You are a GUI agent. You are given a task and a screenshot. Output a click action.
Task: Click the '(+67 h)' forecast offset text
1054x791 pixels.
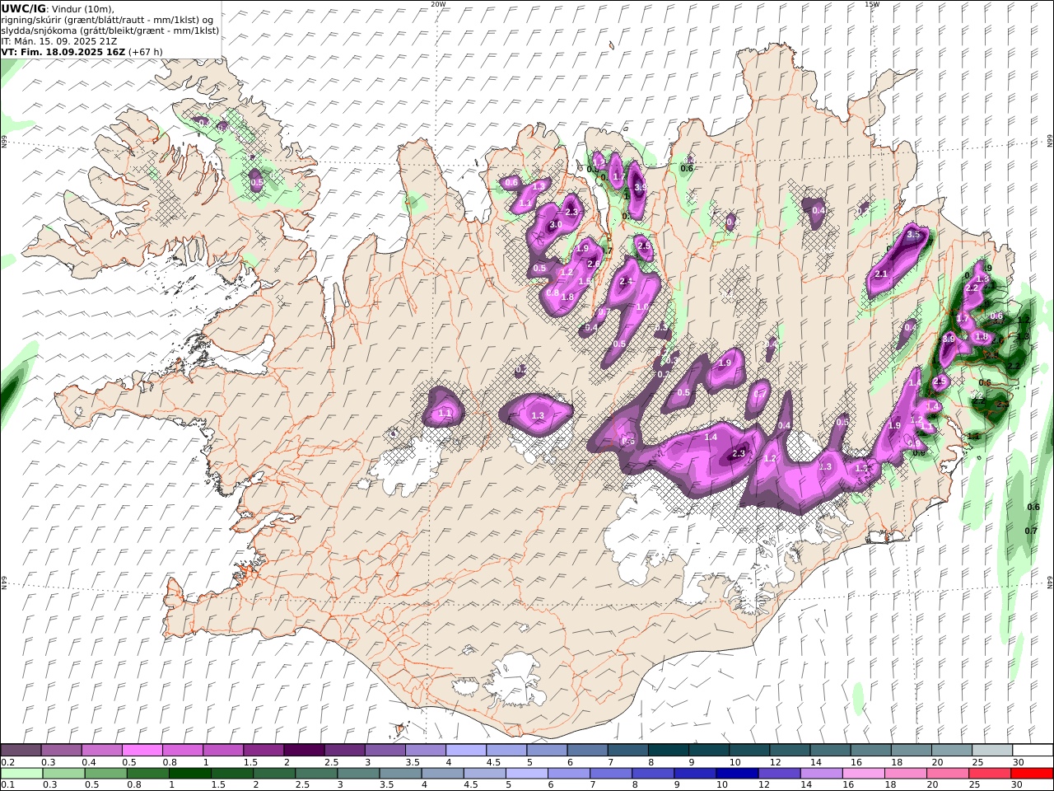click(x=146, y=51)
